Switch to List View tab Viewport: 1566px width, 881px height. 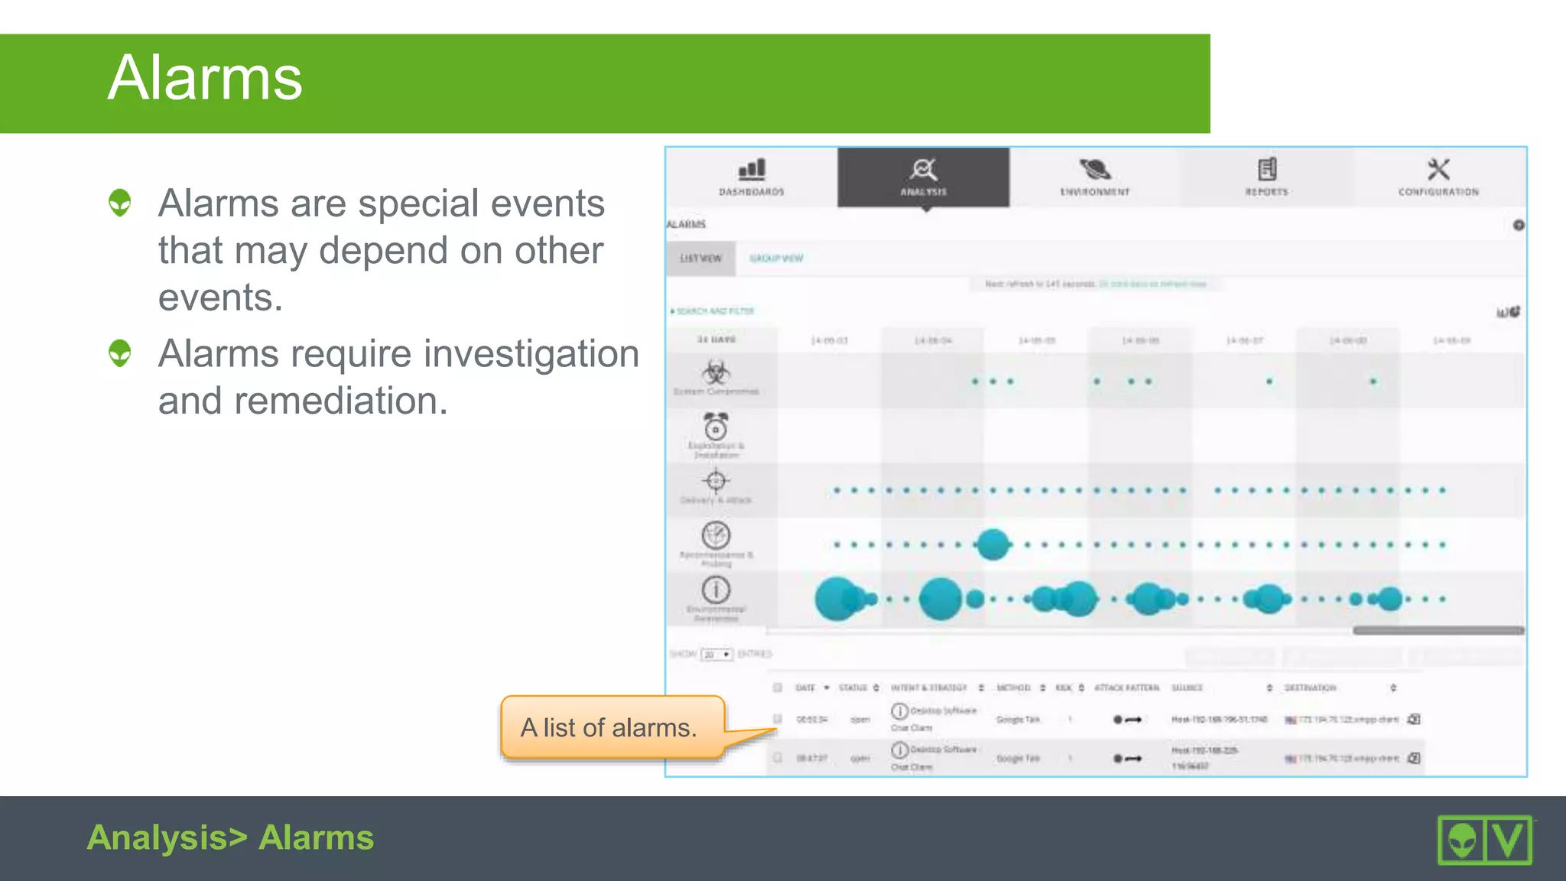tap(700, 258)
